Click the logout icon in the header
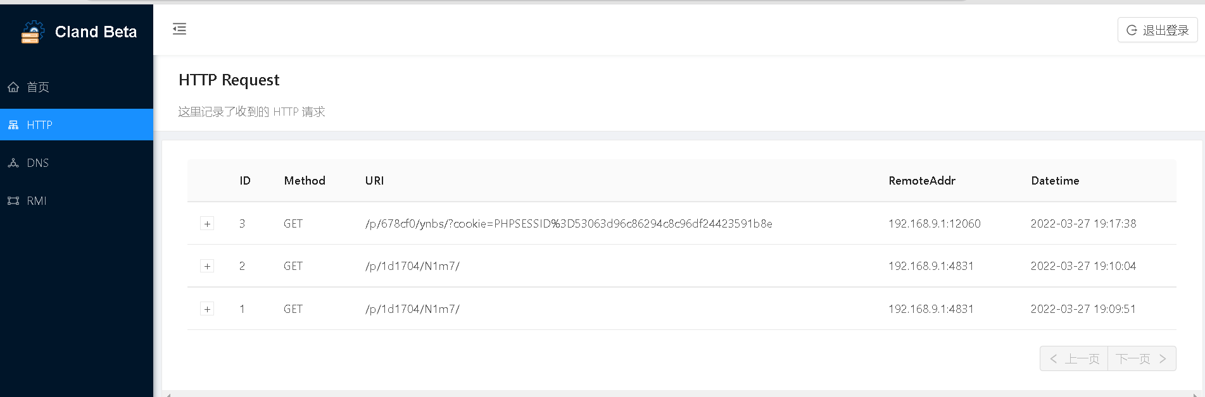This screenshot has width=1205, height=397. click(1132, 30)
